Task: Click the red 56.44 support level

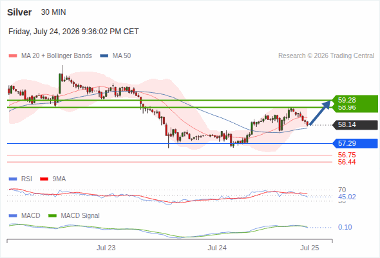Action: 347,162
